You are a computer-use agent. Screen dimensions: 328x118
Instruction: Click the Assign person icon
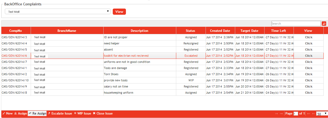pyautogui.click(x=16, y=113)
